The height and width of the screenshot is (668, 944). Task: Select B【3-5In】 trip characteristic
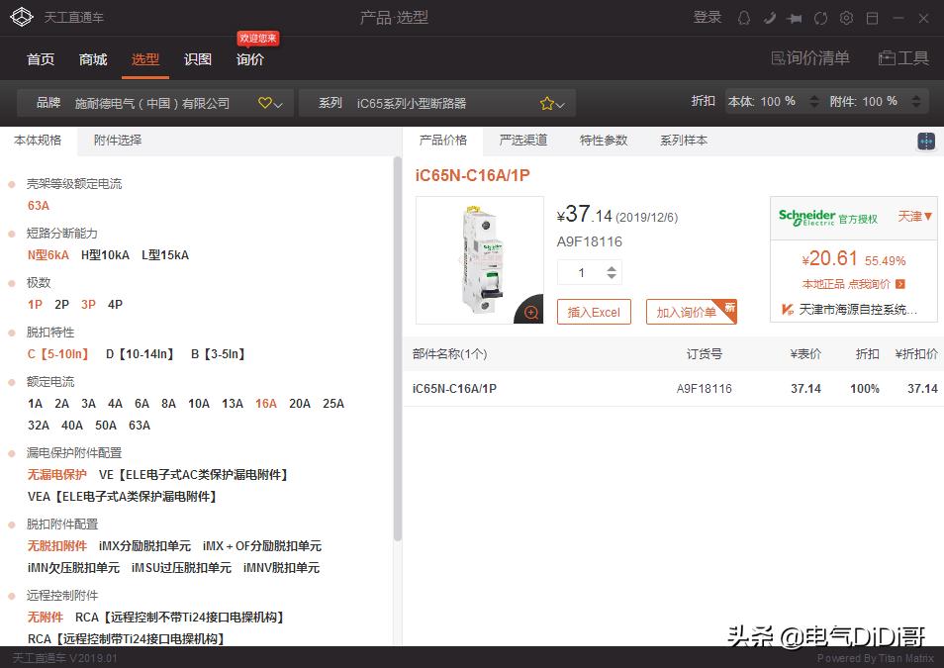point(218,353)
